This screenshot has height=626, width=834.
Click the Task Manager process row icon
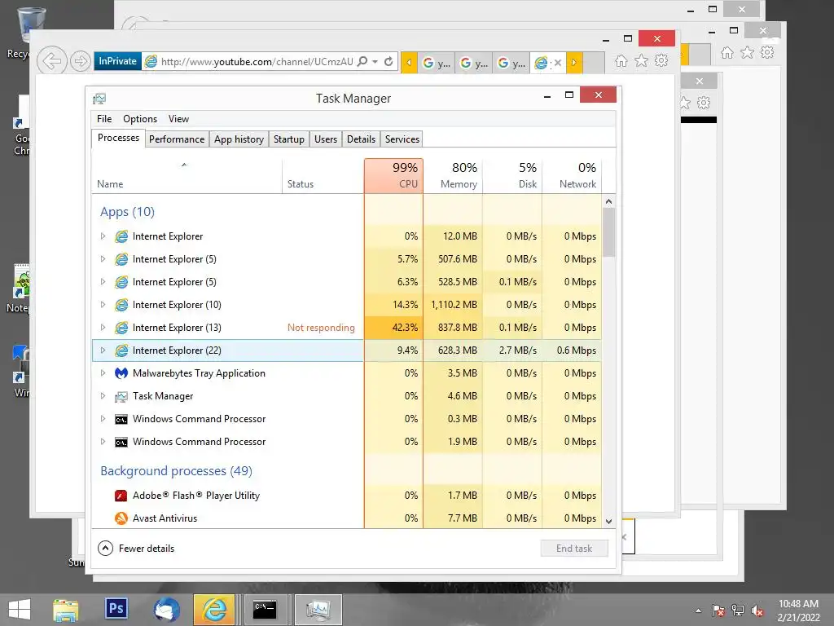click(121, 396)
